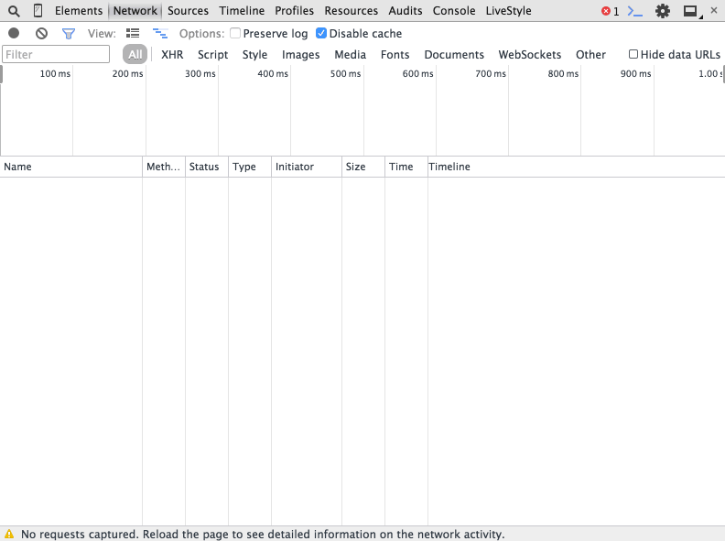Show the console drawer icon
Screen dimensions: 725x541
coord(635,11)
